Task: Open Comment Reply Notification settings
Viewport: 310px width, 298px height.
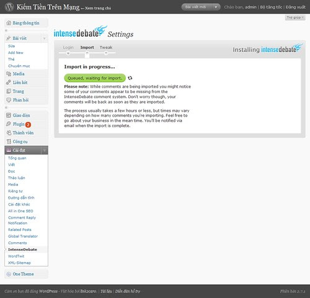Action: (22, 220)
